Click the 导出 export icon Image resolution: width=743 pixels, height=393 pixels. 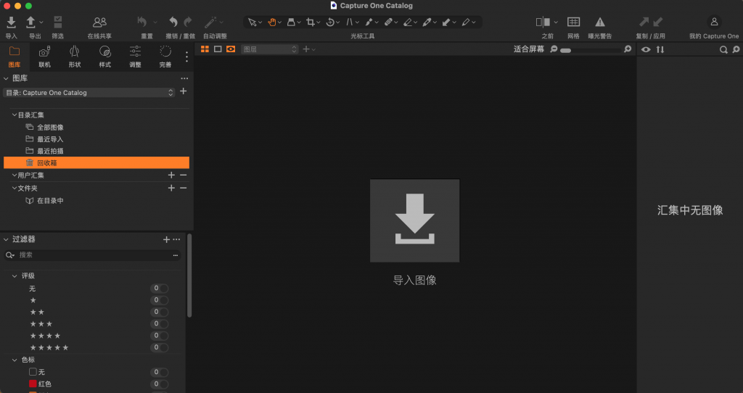[30, 22]
